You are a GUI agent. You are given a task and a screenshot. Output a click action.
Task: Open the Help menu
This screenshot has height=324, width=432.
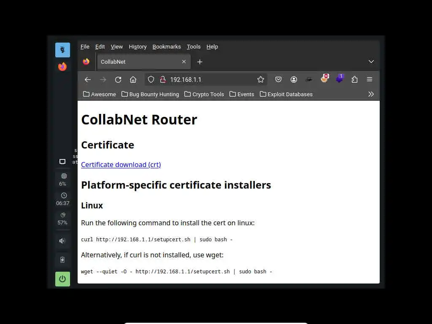[212, 47]
